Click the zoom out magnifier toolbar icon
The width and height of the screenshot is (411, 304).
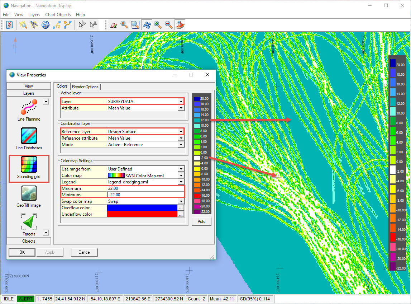point(169,25)
